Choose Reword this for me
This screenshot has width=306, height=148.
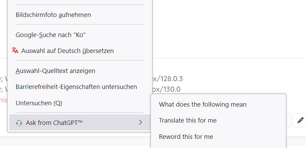(186, 137)
